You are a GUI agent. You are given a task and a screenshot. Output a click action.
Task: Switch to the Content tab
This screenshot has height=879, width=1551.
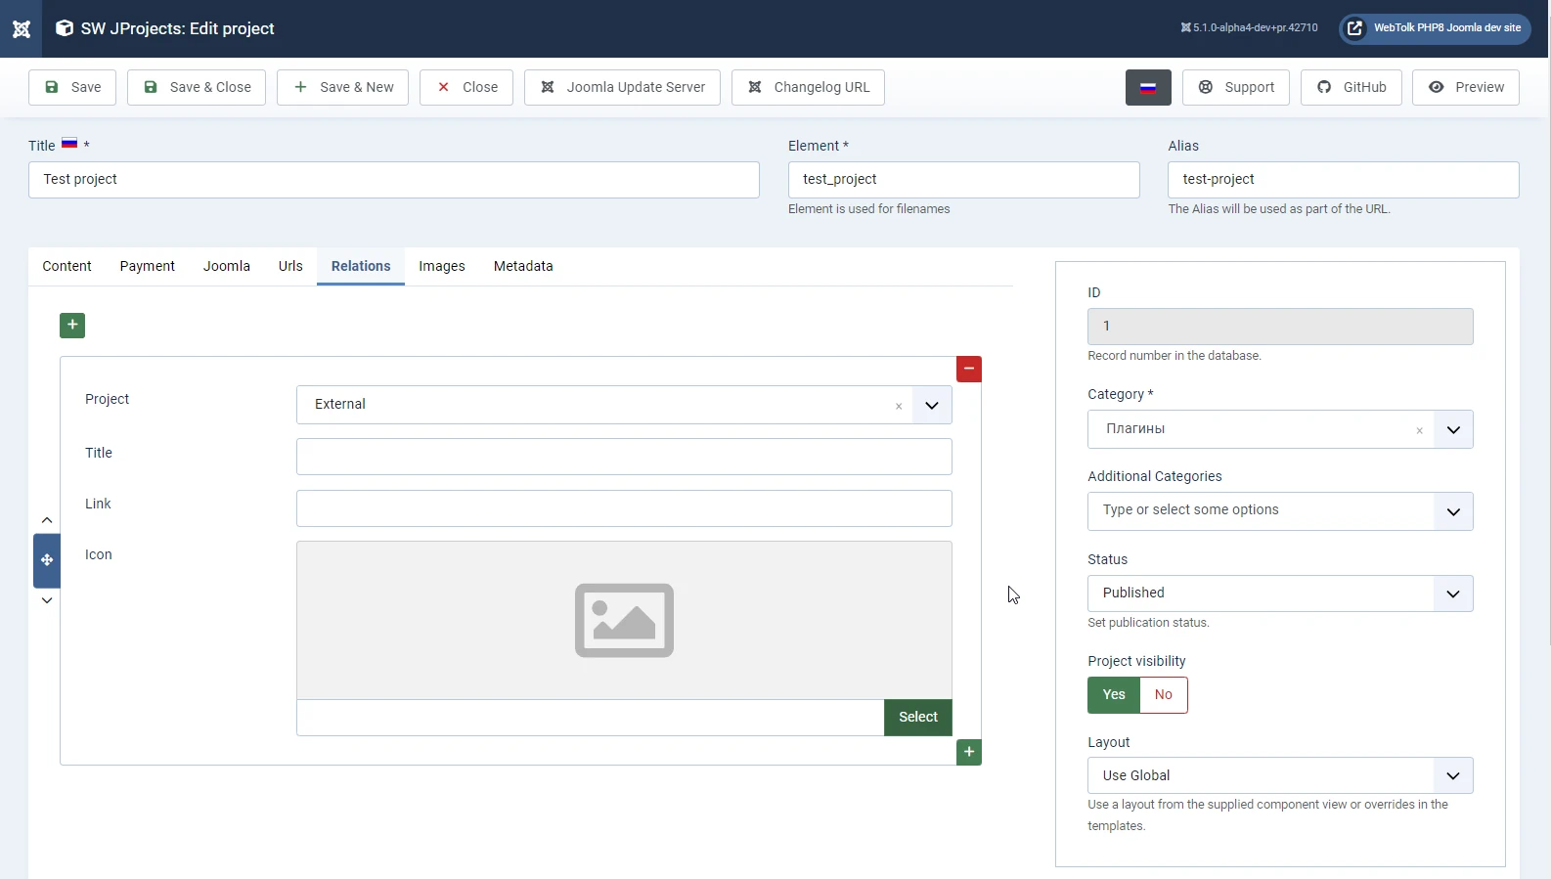[x=66, y=266]
